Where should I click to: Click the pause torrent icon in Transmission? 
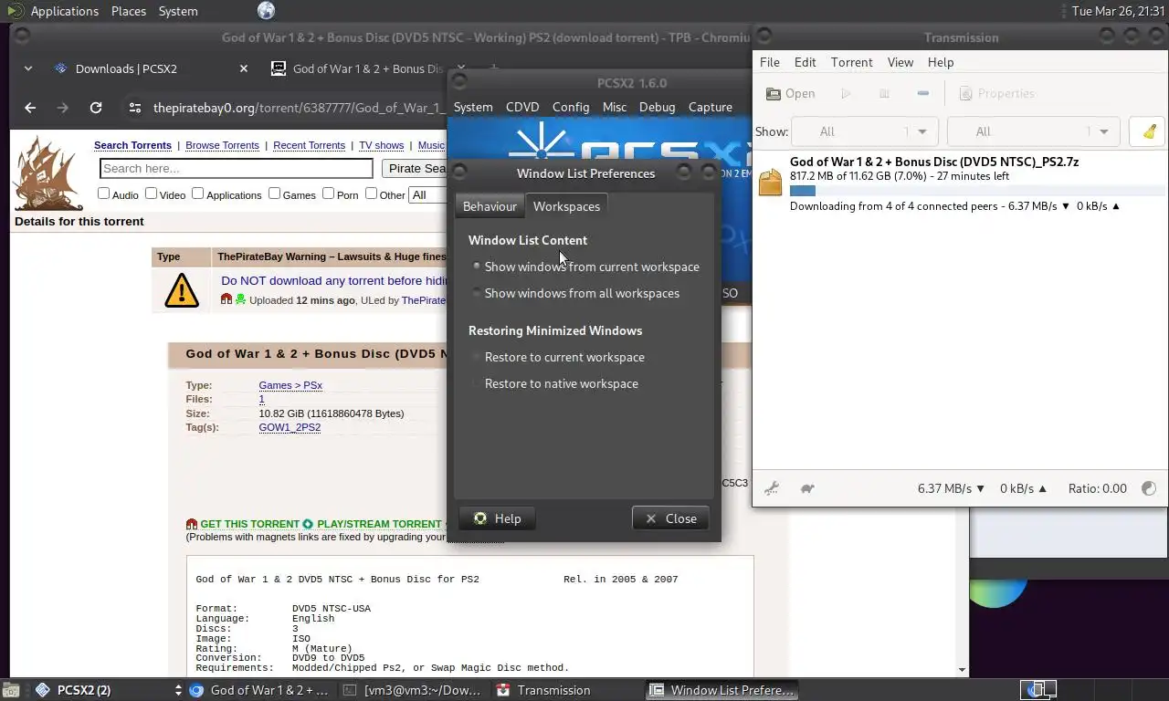[884, 93]
